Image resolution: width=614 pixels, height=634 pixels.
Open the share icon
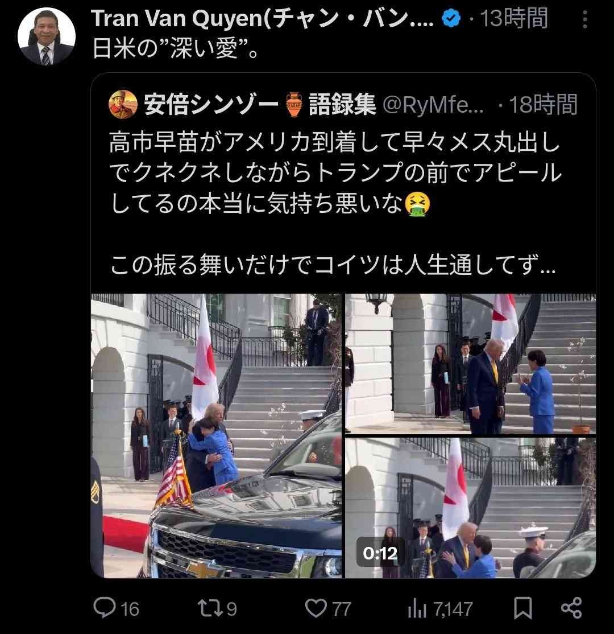click(571, 608)
